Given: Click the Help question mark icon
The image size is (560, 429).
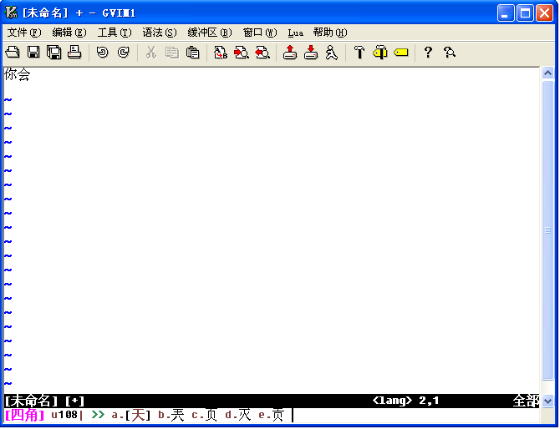Looking at the screenshot, I should [428, 53].
